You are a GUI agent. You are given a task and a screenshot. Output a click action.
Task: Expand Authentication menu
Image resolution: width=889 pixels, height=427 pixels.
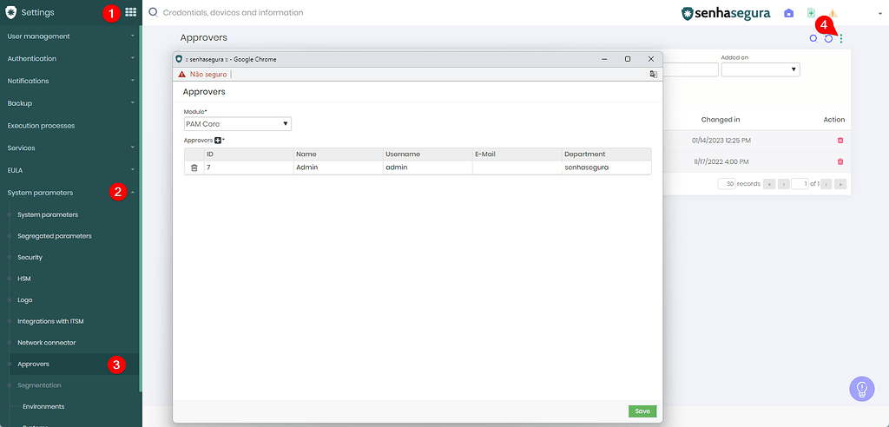point(69,58)
